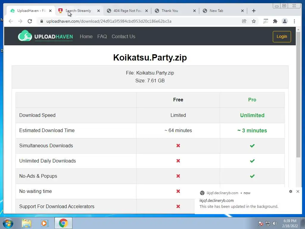Click the Pro column header
Viewport: 305px width, 229px height.
click(x=252, y=100)
